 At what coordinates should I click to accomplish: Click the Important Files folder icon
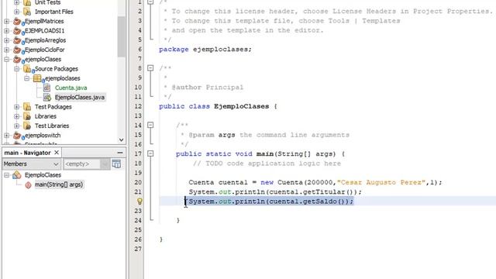pyautogui.click(x=27, y=12)
